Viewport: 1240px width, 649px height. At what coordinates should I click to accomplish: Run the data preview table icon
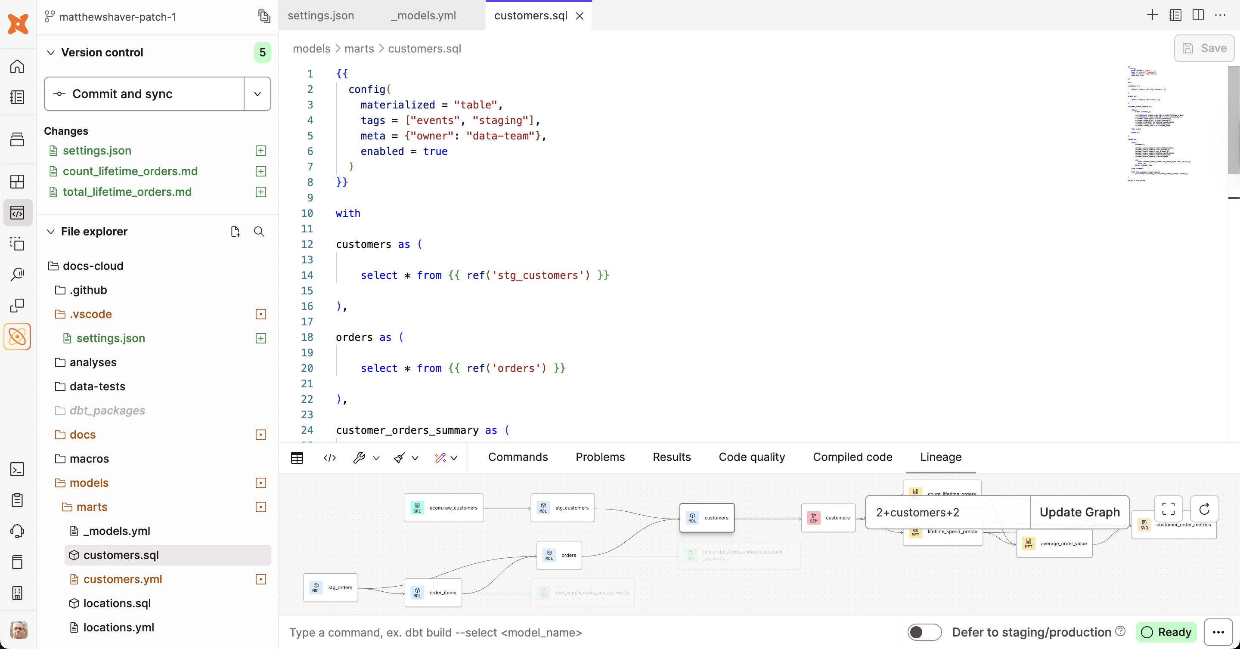tap(297, 458)
